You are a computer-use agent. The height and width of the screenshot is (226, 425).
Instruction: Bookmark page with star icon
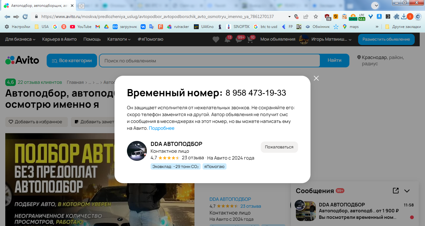coord(316,16)
